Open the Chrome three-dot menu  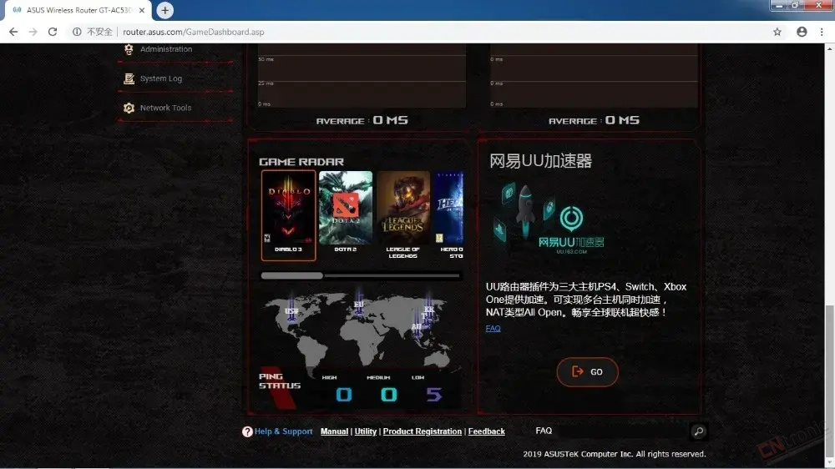coord(822,32)
